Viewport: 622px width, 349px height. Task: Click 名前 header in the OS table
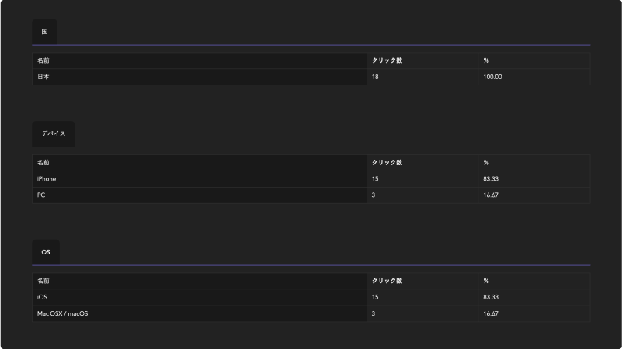(x=43, y=281)
